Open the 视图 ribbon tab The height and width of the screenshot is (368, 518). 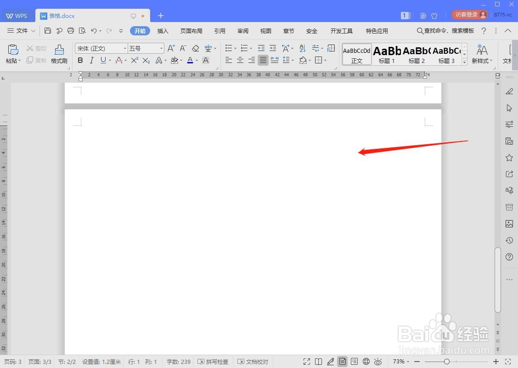[x=265, y=31]
